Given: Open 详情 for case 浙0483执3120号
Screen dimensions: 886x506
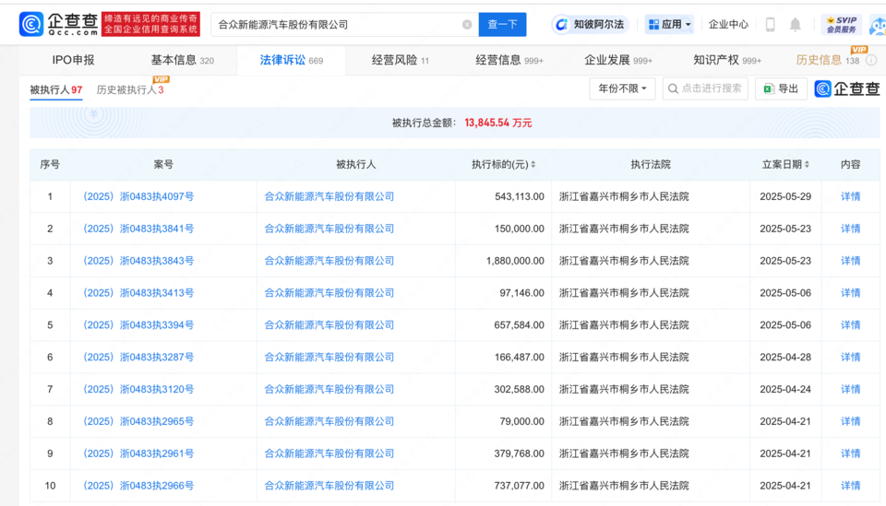Looking at the screenshot, I should (850, 389).
